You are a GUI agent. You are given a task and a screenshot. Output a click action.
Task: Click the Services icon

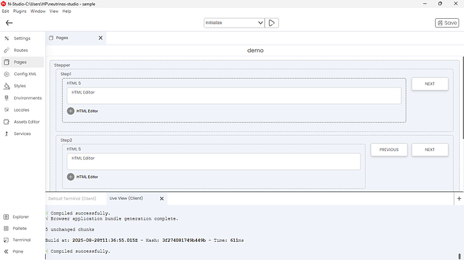coord(7,134)
